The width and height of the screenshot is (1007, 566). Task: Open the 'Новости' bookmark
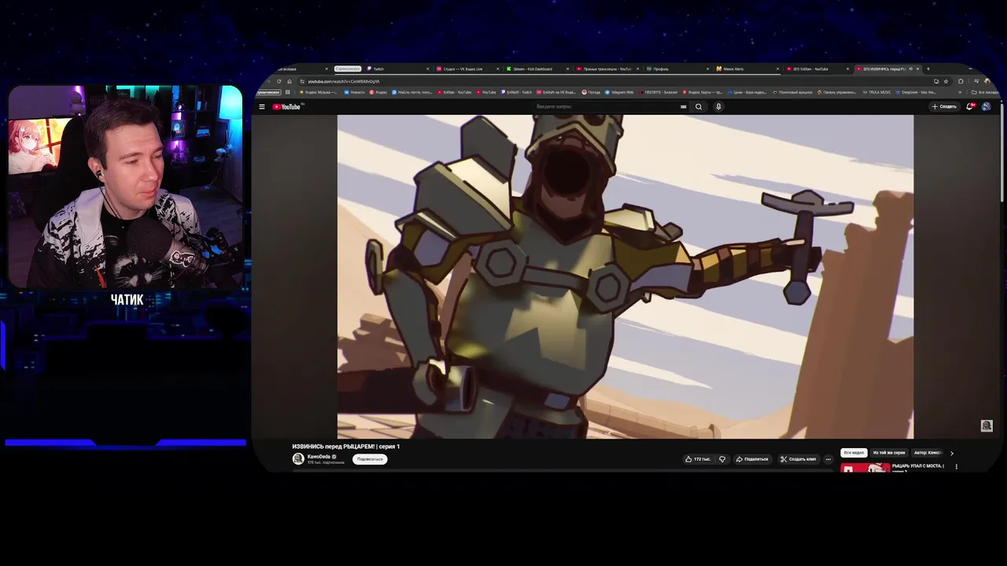(x=354, y=92)
